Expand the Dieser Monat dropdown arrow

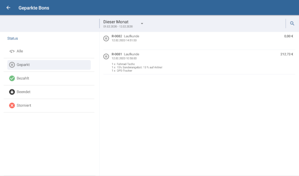(x=142, y=23)
